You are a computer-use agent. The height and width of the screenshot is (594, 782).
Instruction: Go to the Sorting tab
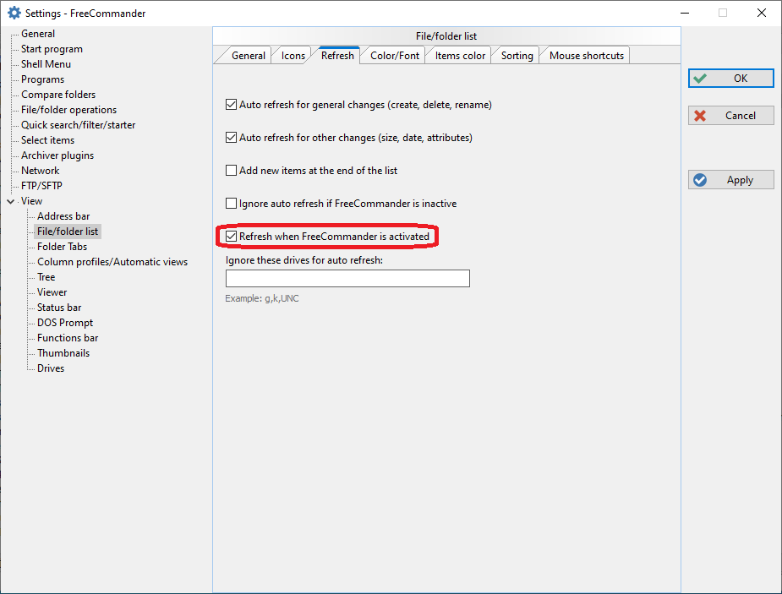[x=517, y=56]
